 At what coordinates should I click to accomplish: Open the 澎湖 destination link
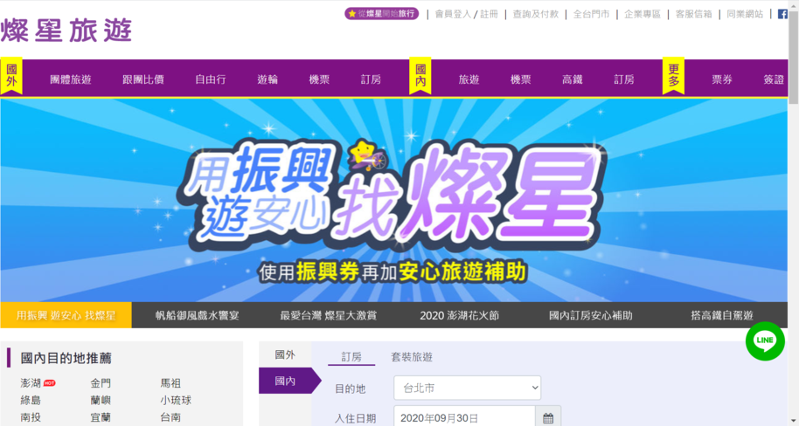pos(31,383)
